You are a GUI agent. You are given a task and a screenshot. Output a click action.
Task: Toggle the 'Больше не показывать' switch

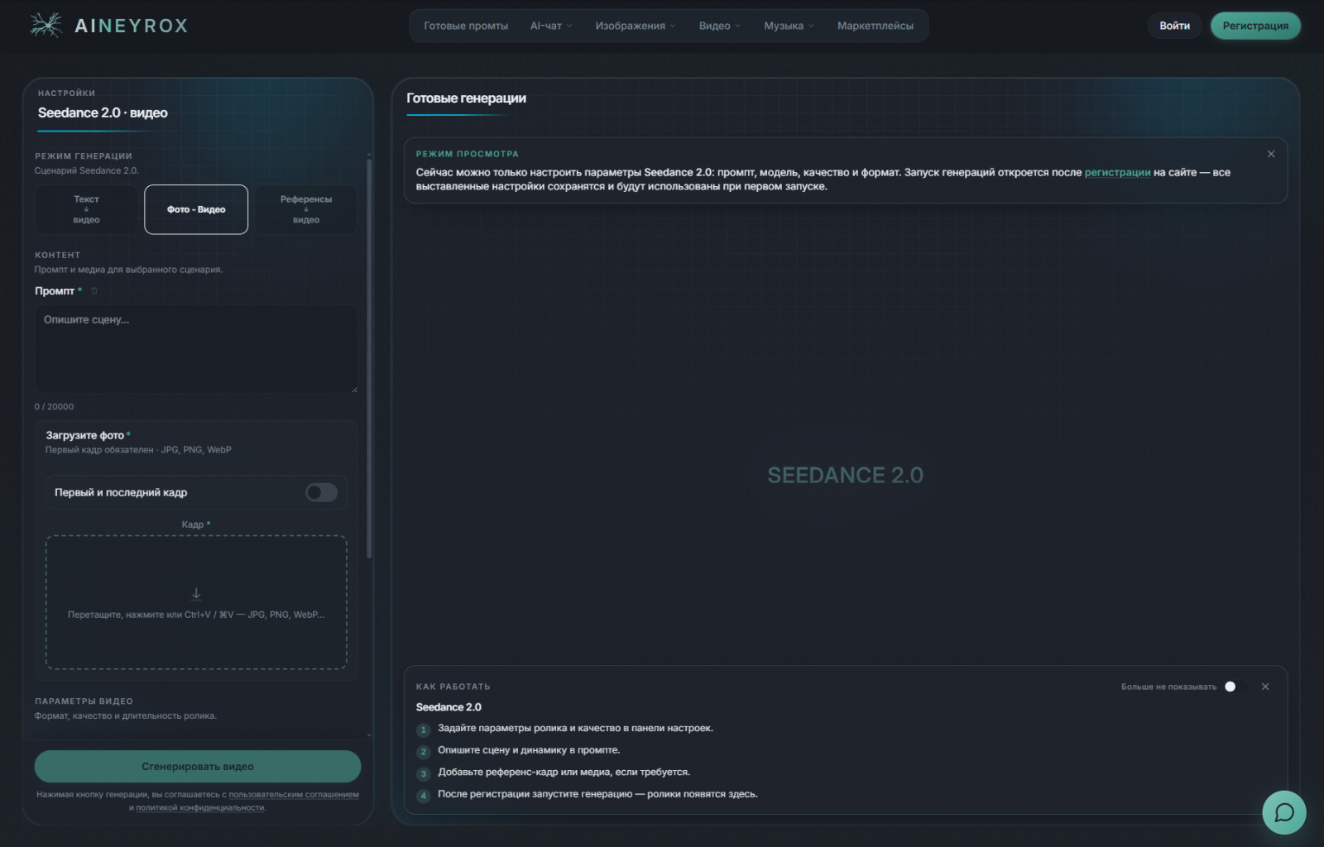(1235, 687)
